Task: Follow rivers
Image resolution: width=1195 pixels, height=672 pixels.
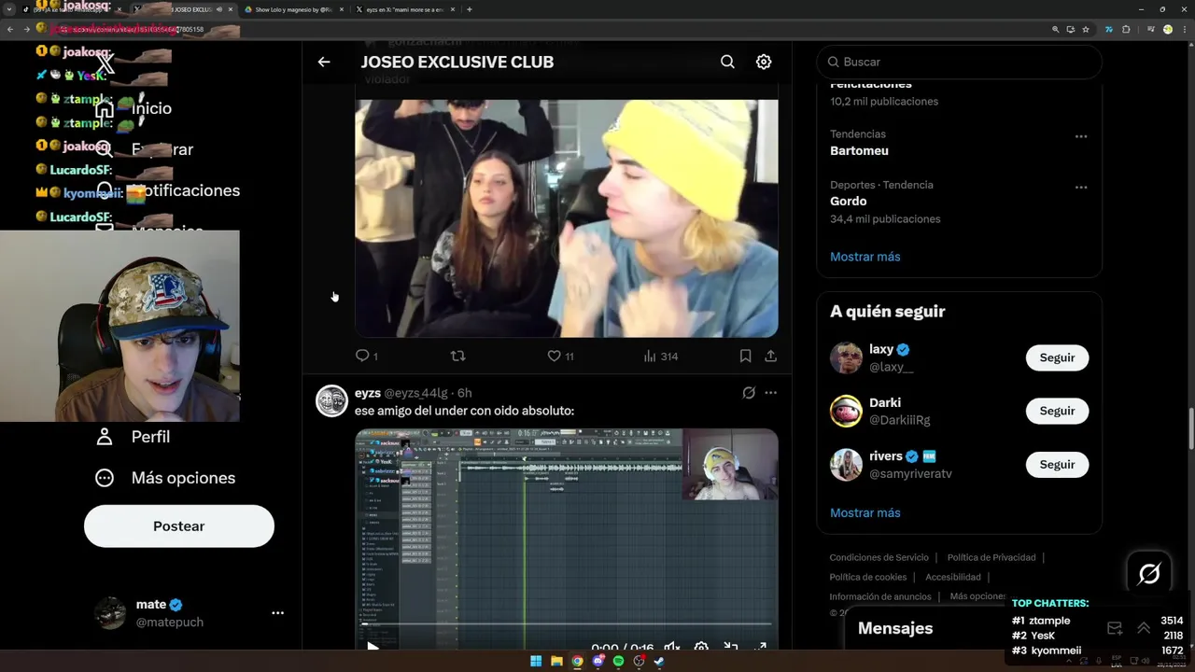Action: [1057, 464]
